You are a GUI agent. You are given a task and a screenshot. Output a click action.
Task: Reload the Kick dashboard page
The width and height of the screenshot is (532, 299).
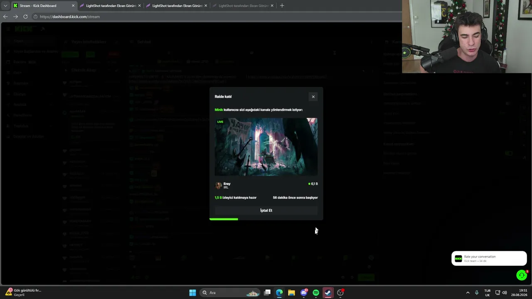tap(25, 17)
